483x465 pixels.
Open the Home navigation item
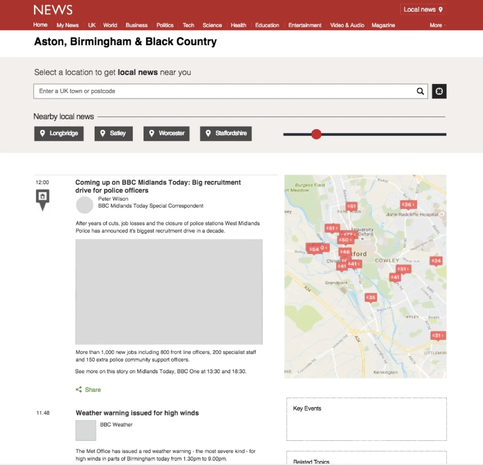tap(40, 25)
